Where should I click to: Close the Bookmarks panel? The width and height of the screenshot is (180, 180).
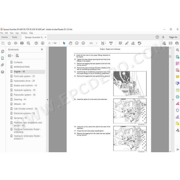tap(42, 49)
